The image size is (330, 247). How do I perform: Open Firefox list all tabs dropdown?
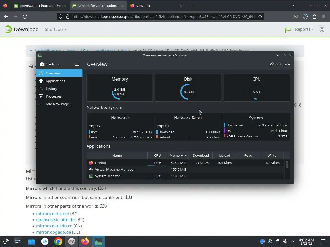[293, 6]
